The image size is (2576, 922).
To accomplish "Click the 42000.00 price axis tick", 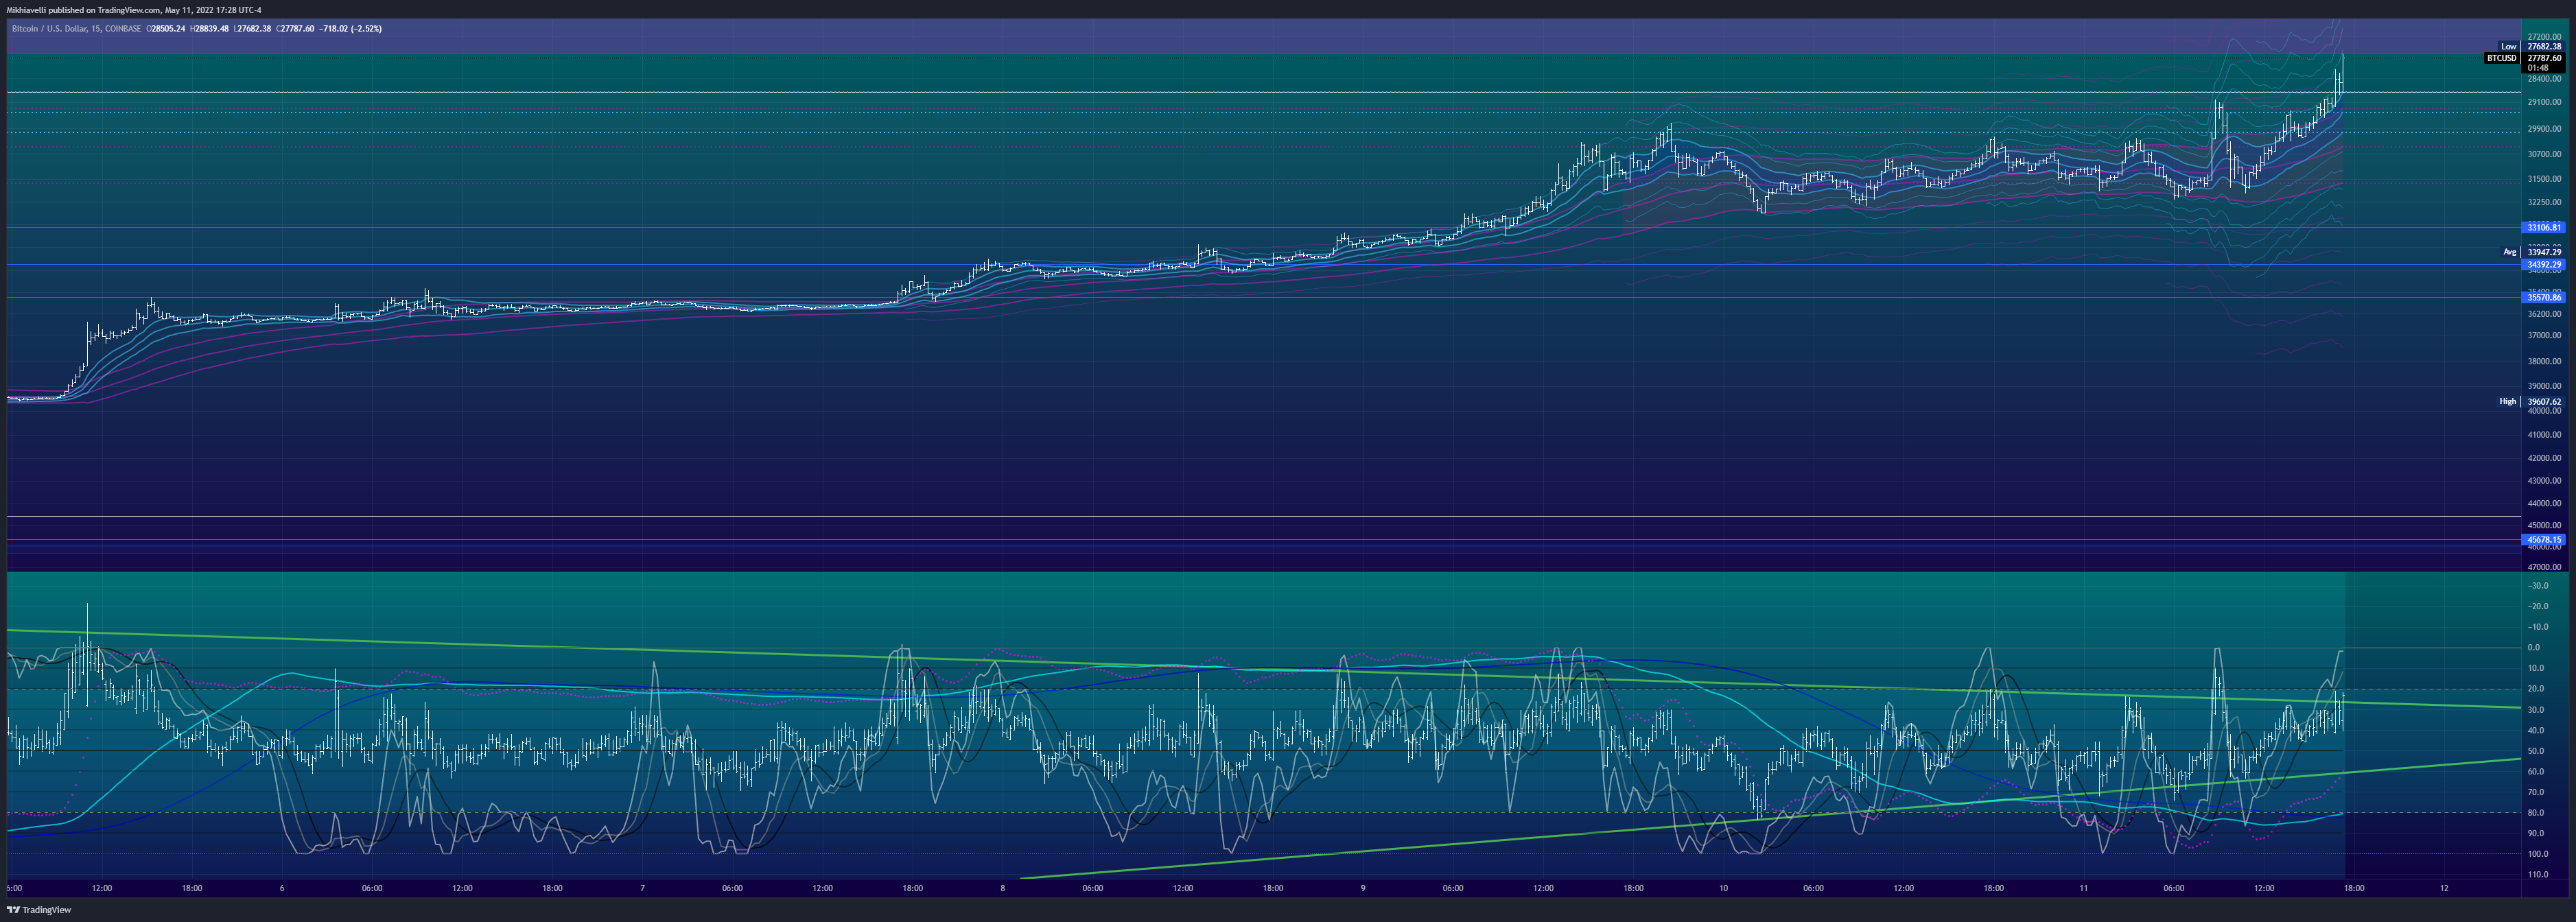I will [2544, 458].
